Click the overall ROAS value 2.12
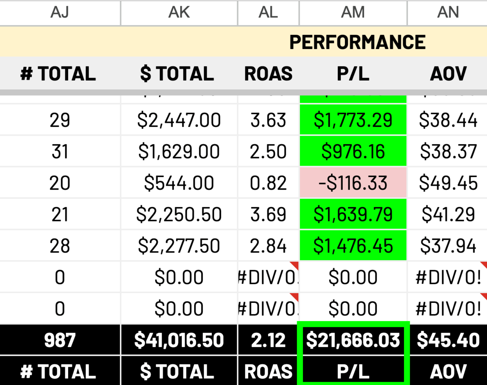 [x=268, y=340]
